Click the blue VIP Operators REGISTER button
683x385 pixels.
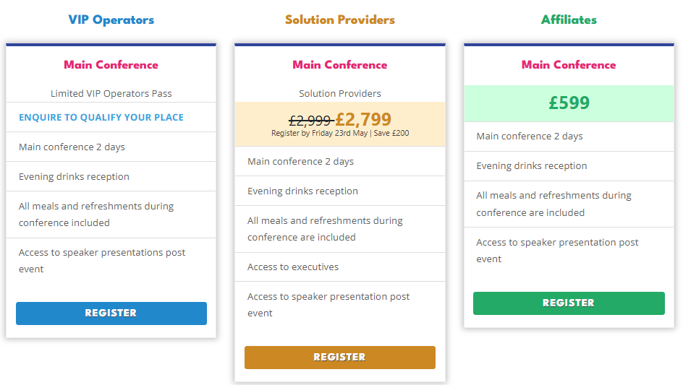click(x=111, y=313)
